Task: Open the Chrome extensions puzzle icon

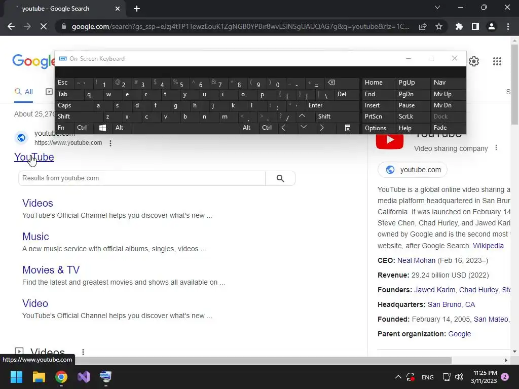Action: click(459, 26)
